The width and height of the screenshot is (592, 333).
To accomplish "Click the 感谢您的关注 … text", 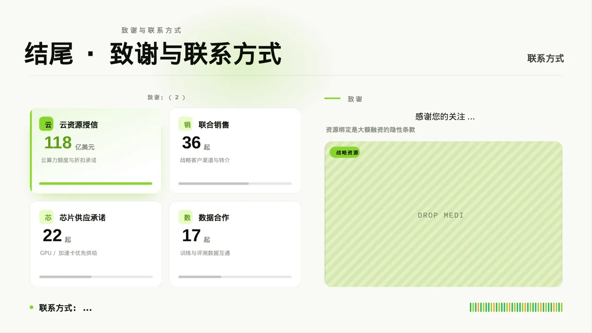I will pyautogui.click(x=445, y=117).
